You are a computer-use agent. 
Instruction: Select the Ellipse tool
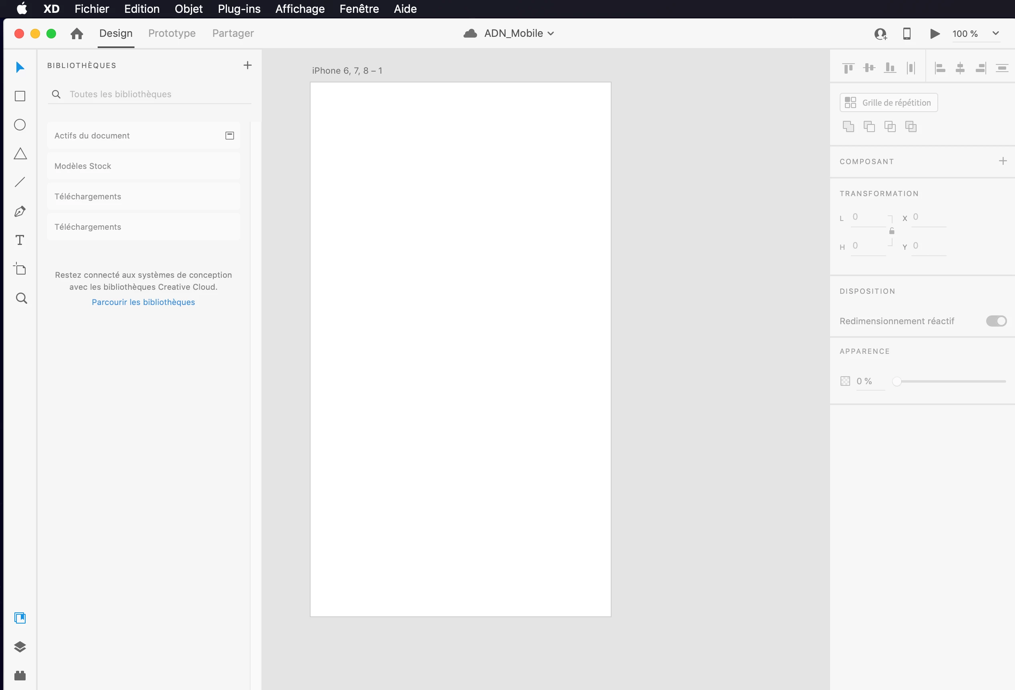(20, 125)
